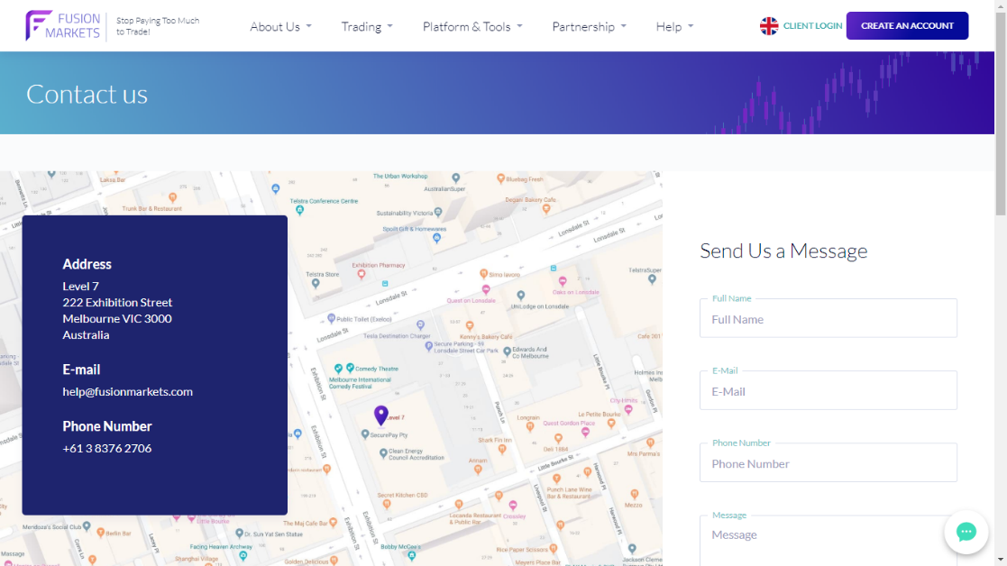Open the live chat bubble
The image size is (1007, 566).
pos(966,532)
